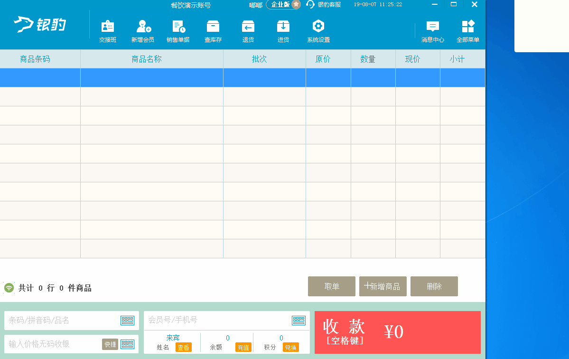The image size is (569, 359).
Task: Click 查看 to view member name
Action: tap(184, 348)
